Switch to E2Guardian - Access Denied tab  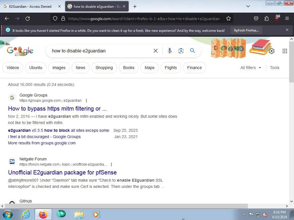[x=30, y=6]
